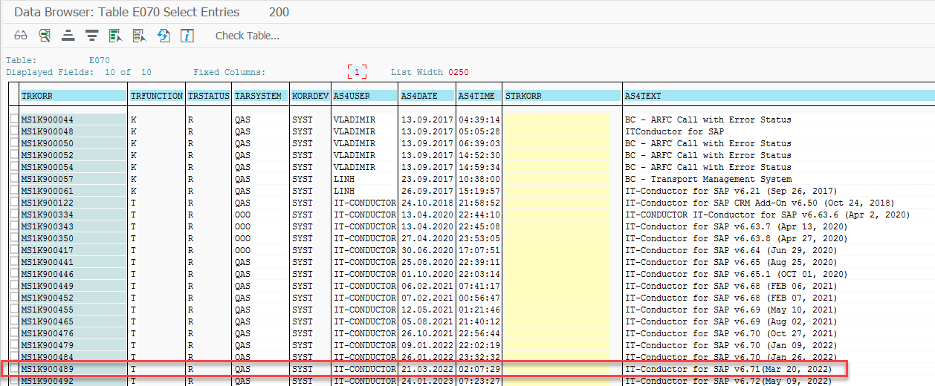
Task: Click the Refresh icon in toolbar
Action: (164, 36)
